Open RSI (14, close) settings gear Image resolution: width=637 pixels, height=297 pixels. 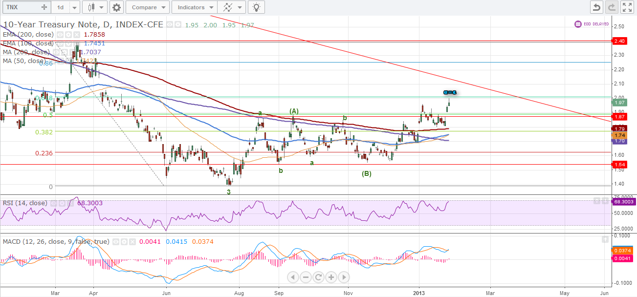tap(62, 203)
